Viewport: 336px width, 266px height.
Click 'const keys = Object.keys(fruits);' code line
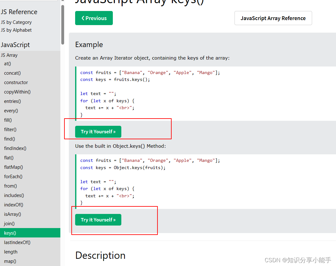point(123,168)
